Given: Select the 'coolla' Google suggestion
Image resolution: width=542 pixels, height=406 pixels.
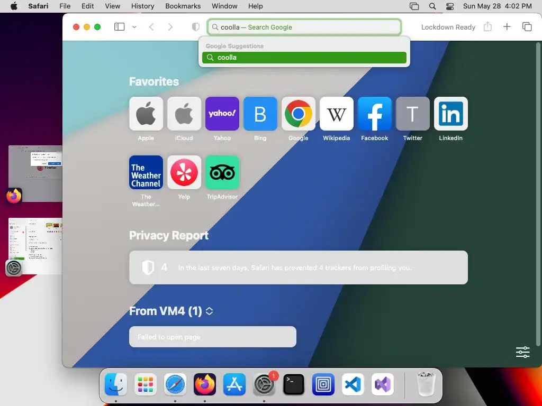Looking at the screenshot, I should pyautogui.click(x=304, y=58).
